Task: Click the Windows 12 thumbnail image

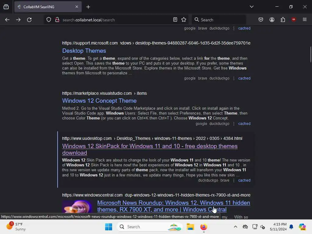Action: 77,207
